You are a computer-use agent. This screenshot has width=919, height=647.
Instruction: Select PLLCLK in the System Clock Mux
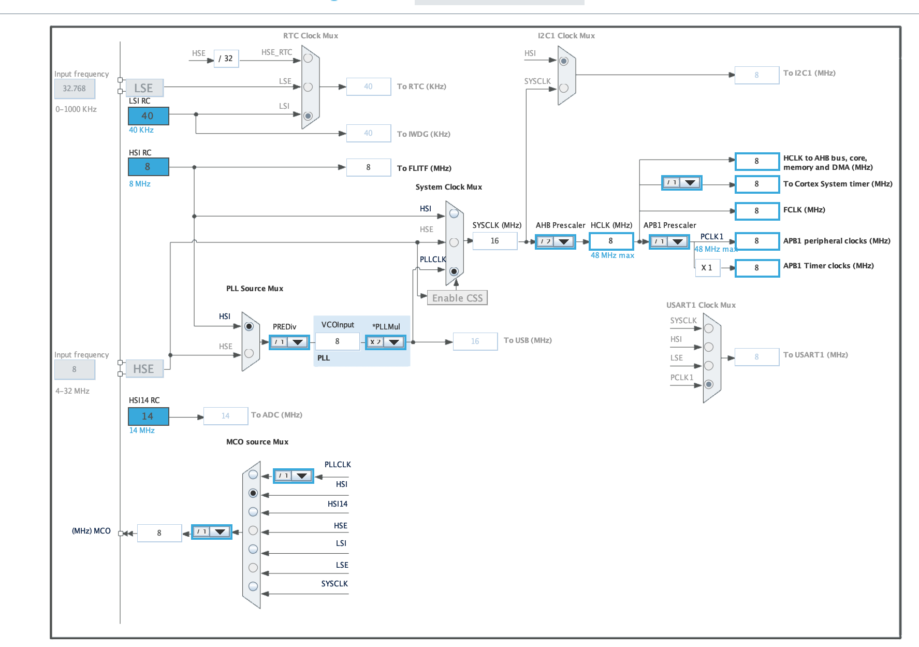(x=454, y=270)
